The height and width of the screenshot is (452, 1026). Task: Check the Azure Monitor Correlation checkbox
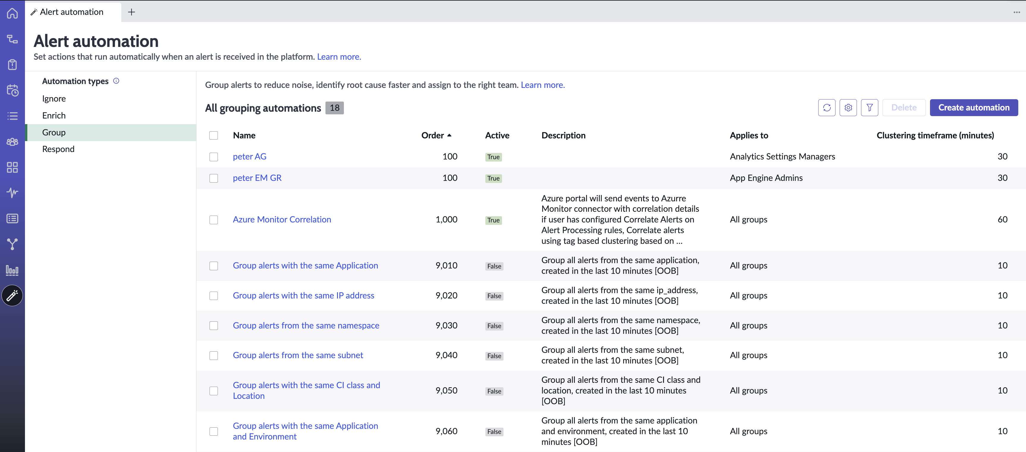point(214,220)
